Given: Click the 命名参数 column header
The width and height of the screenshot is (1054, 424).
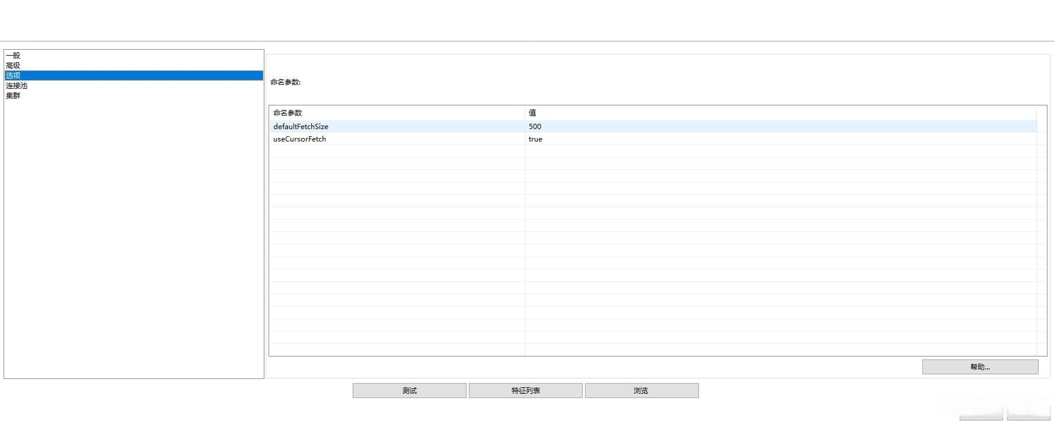Looking at the screenshot, I should (397, 113).
